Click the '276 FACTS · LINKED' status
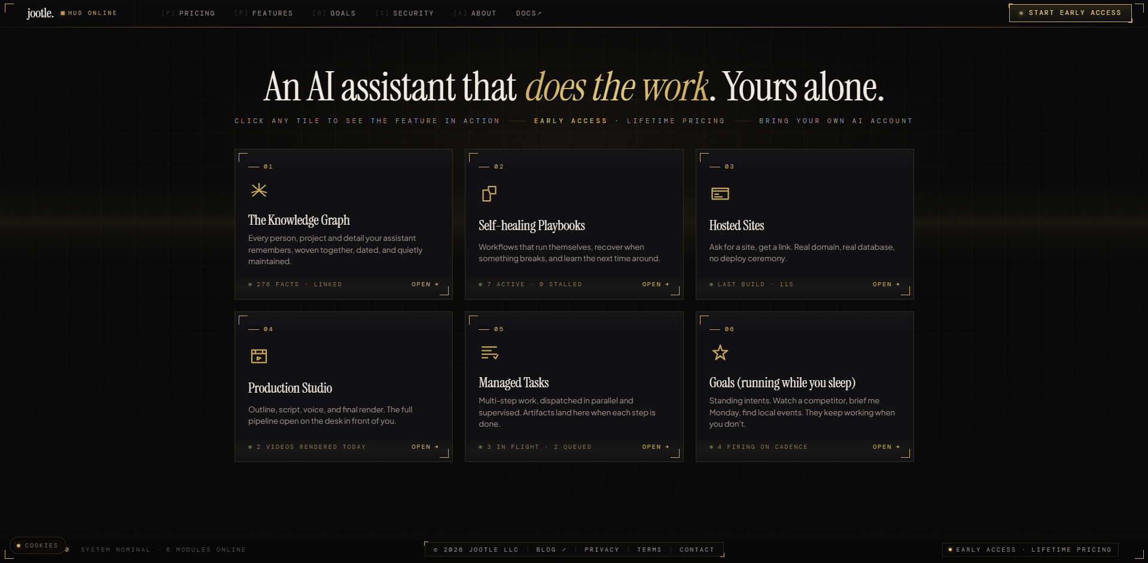Screen dimensions: 1148x563 pyautogui.click(x=296, y=284)
